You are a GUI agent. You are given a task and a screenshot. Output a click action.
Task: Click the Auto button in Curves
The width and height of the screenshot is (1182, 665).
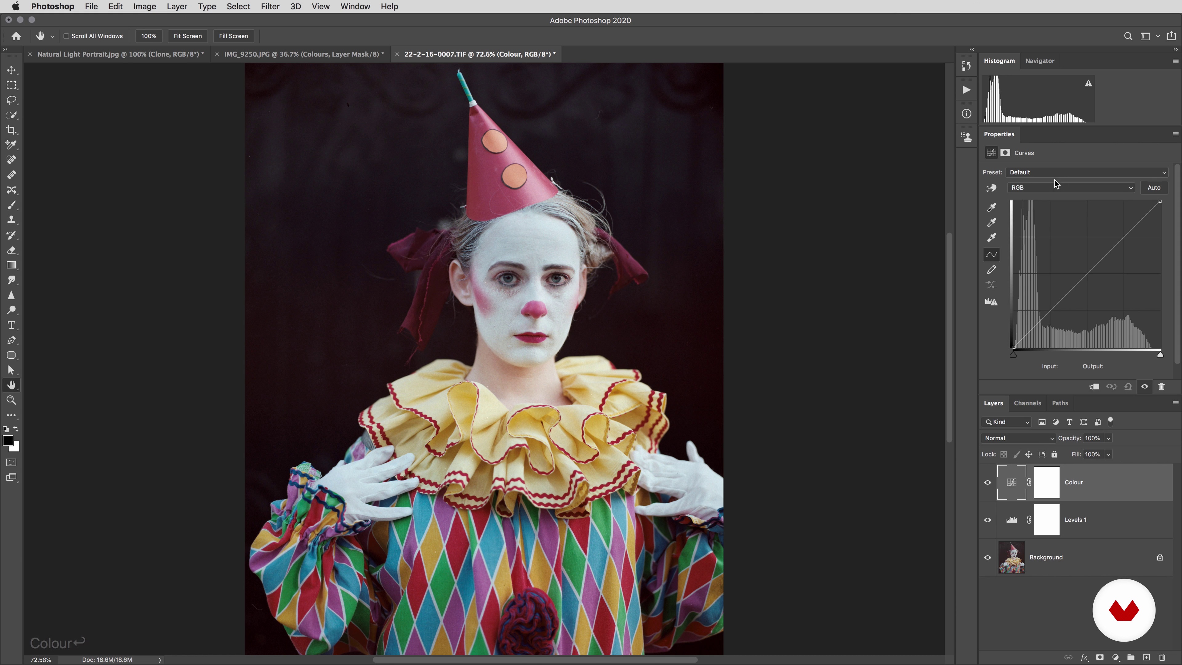[x=1154, y=188]
